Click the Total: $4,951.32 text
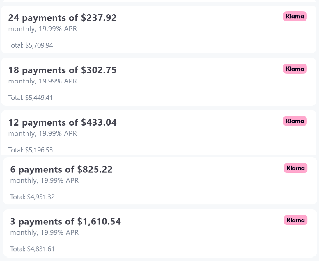This screenshot has height=262, width=319. 33,197
